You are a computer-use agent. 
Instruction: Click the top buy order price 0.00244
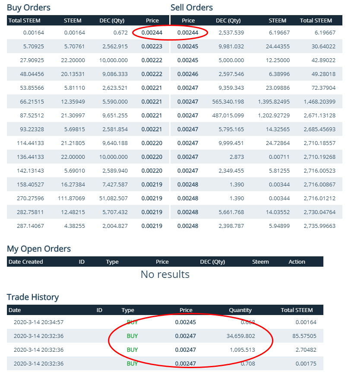click(x=152, y=32)
